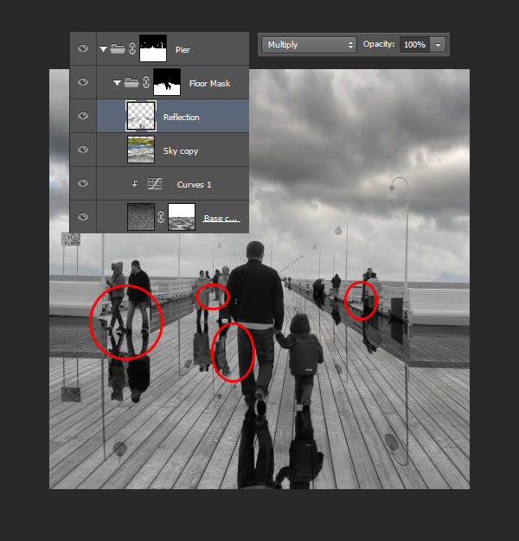Image resolution: width=519 pixels, height=541 pixels.
Task: Hide the Pier group visibility eye
Action: pos(83,49)
